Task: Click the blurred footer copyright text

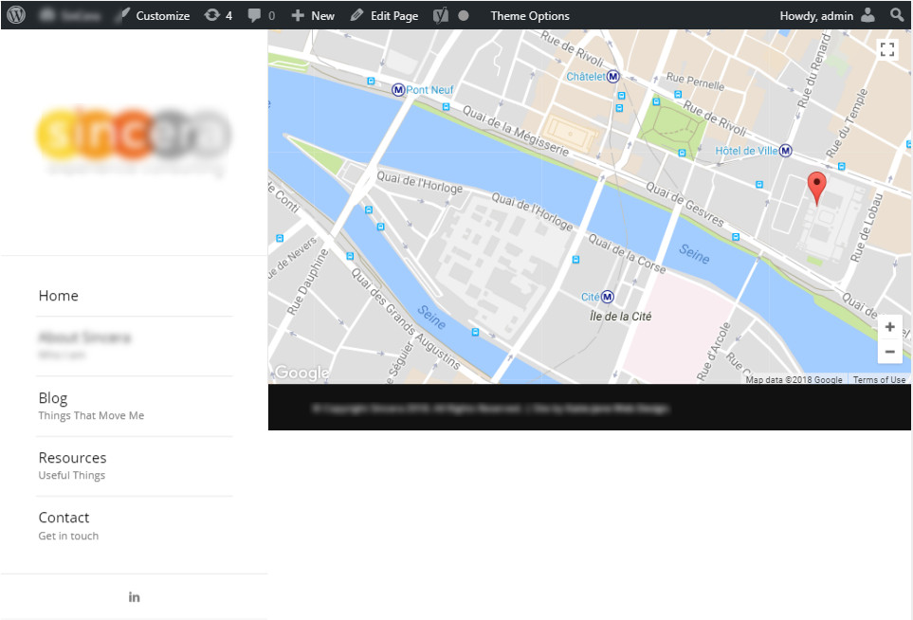Action: [491, 409]
